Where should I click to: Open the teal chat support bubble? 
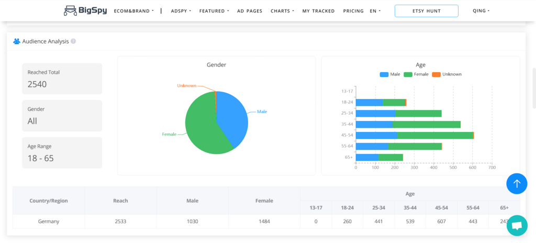click(x=517, y=226)
